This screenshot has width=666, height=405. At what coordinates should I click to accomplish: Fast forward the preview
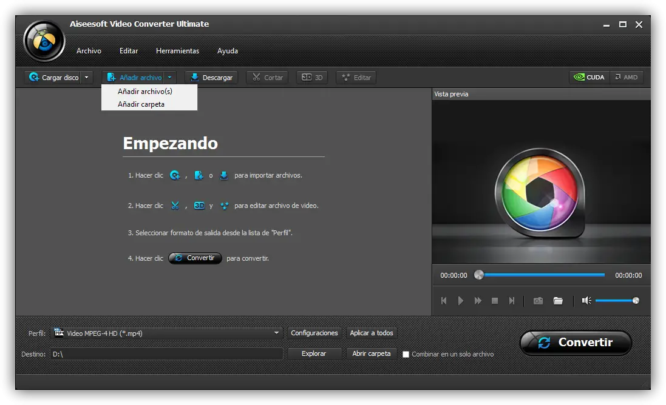pos(478,301)
